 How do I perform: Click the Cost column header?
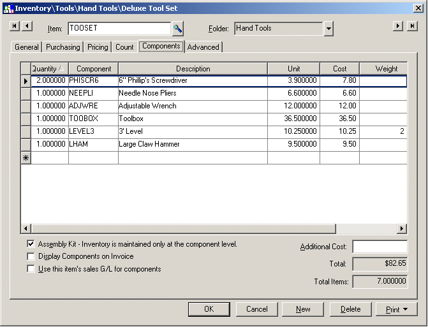[340, 68]
